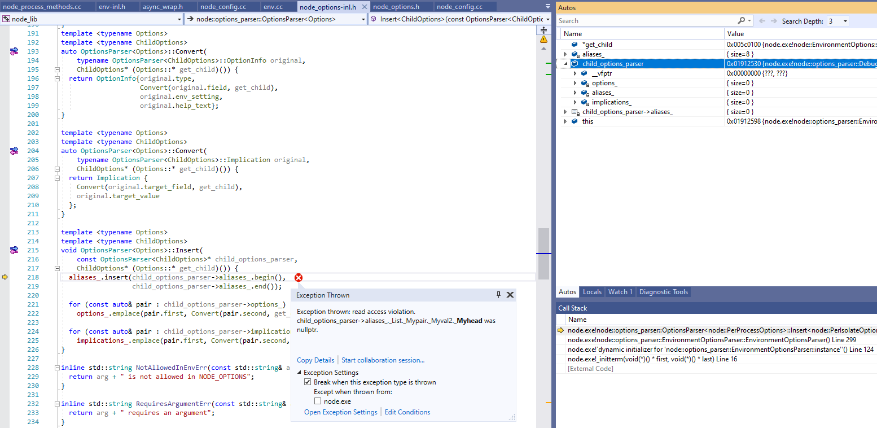877x428 pixels.
Task: Click the editor split-window handle icon
Action: pyautogui.click(x=543, y=30)
